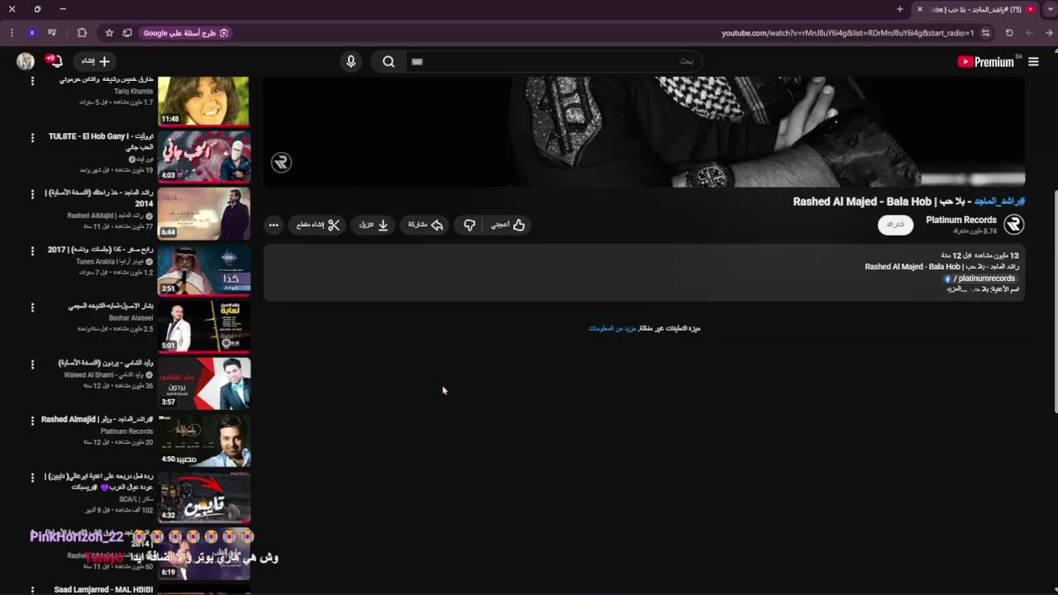
Task: Open the browser extensions puzzle icon
Action: [x=82, y=33]
